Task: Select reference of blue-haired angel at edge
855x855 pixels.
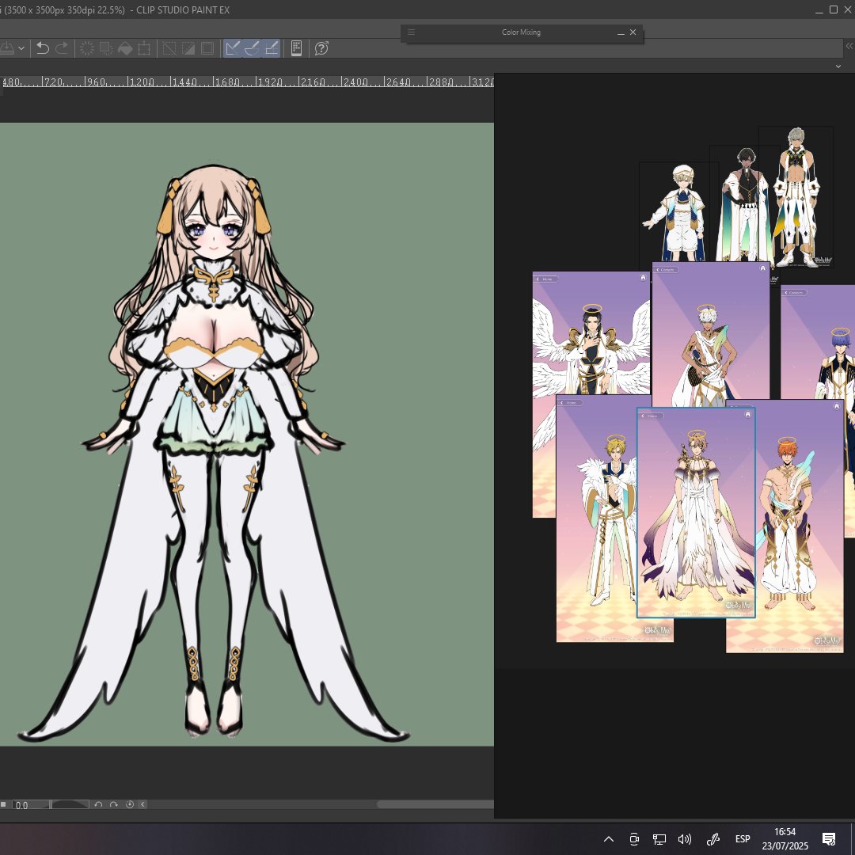Action: point(818,341)
